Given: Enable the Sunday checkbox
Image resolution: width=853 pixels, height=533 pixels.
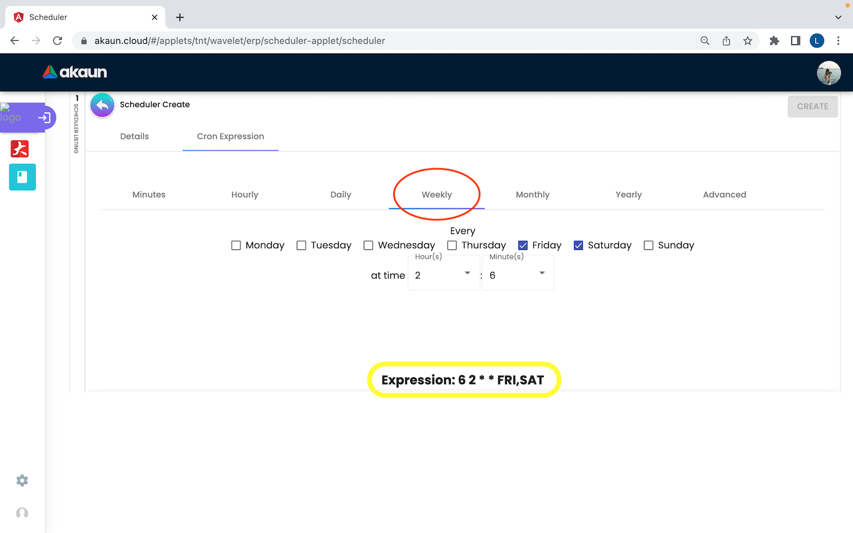Looking at the screenshot, I should tap(649, 245).
